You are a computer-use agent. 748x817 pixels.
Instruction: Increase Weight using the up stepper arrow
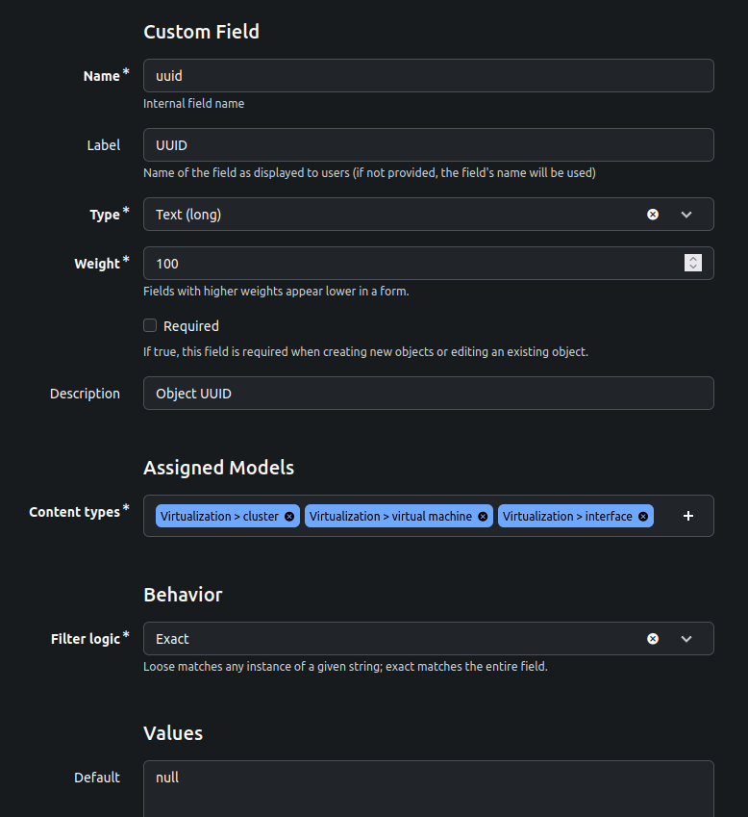pyautogui.click(x=693, y=259)
